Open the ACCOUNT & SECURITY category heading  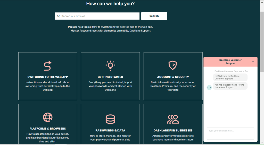pos(173,77)
